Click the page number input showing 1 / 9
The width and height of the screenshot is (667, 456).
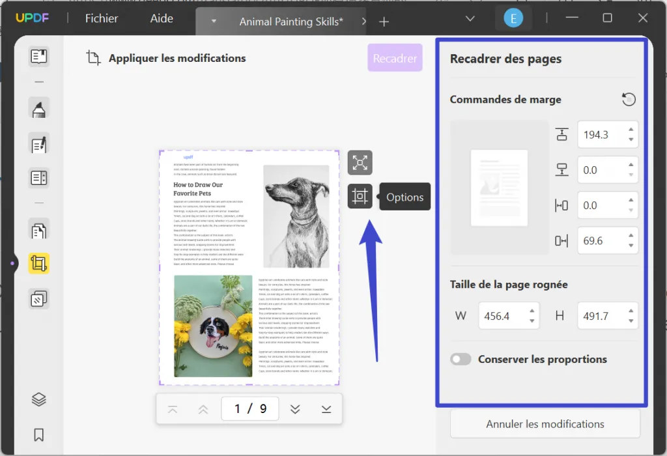pyautogui.click(x=250, y=408)
